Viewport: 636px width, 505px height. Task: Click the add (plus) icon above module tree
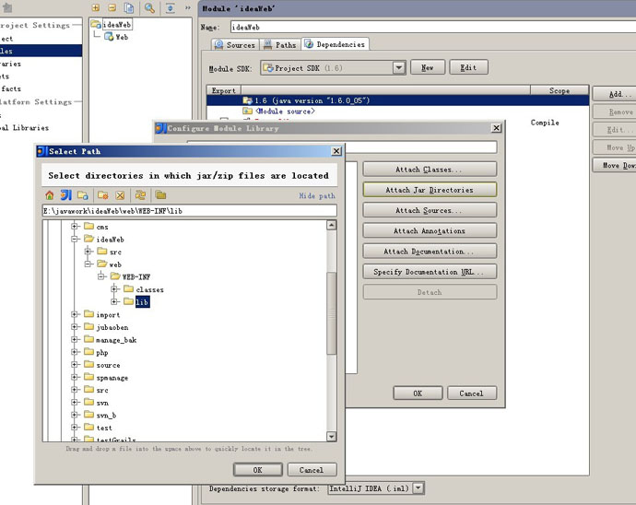click(x=96, y=7)
